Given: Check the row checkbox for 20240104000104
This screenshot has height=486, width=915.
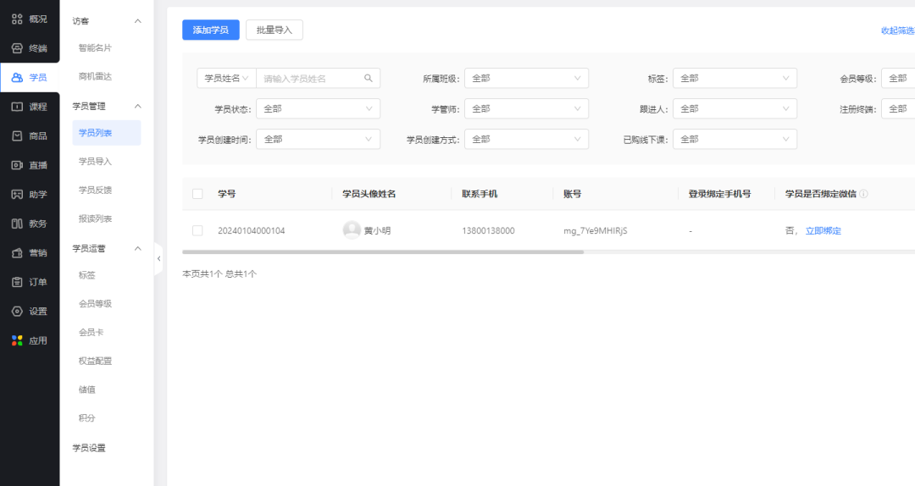Looking at the screenshot, I should [197, 230].
